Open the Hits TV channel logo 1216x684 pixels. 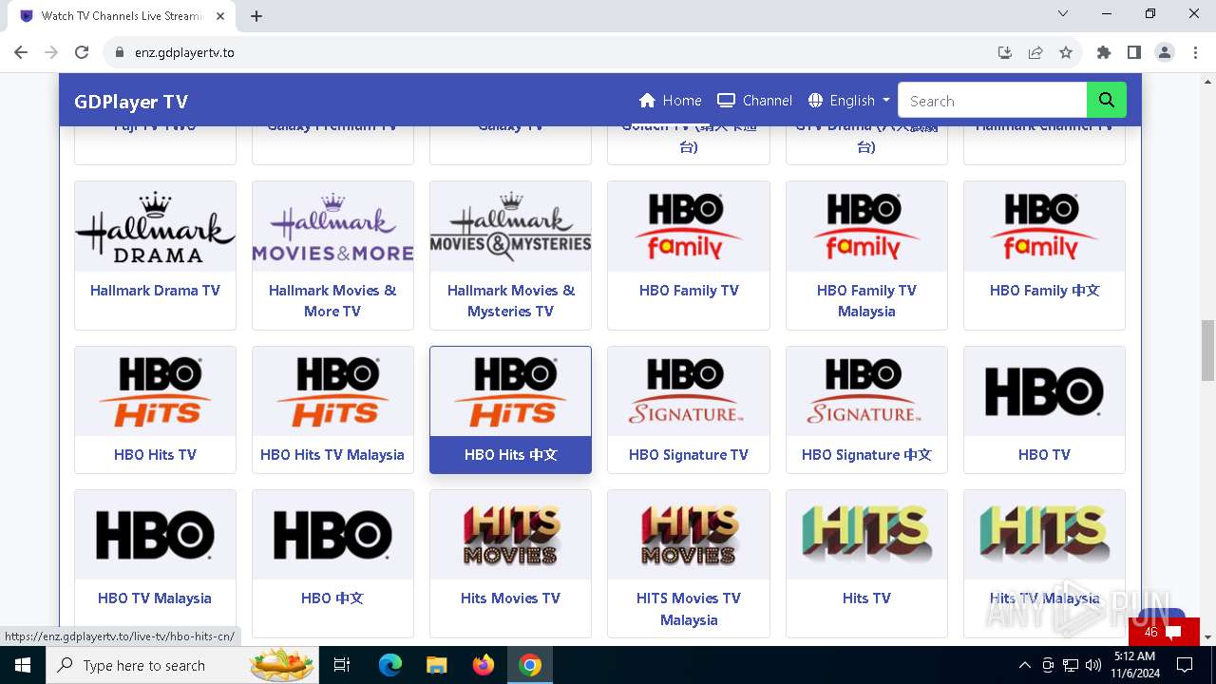[866, 535]
